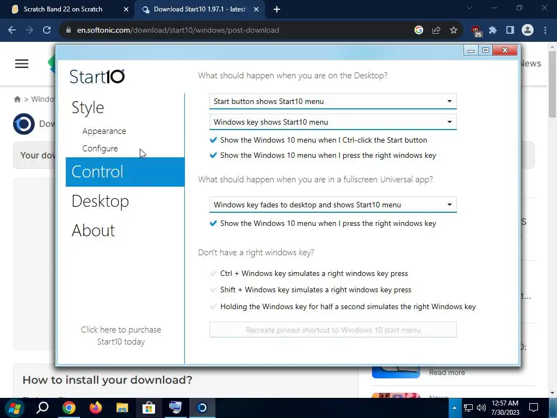
Task: Launch Firefox from the taskbar
Action: point(95,408)
